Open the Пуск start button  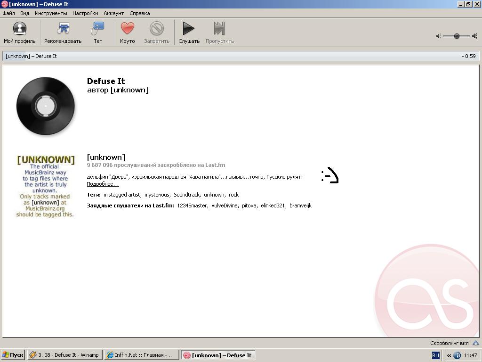[13, 355]
